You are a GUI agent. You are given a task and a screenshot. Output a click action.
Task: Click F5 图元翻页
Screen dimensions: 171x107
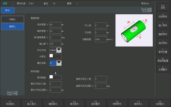click(96, 103)
